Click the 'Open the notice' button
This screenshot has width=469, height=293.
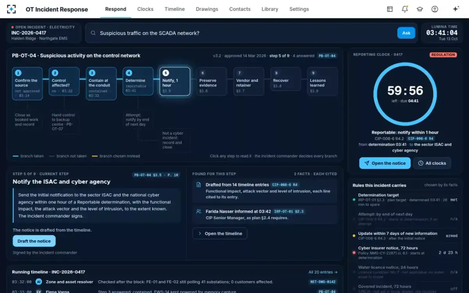point(385,163)
